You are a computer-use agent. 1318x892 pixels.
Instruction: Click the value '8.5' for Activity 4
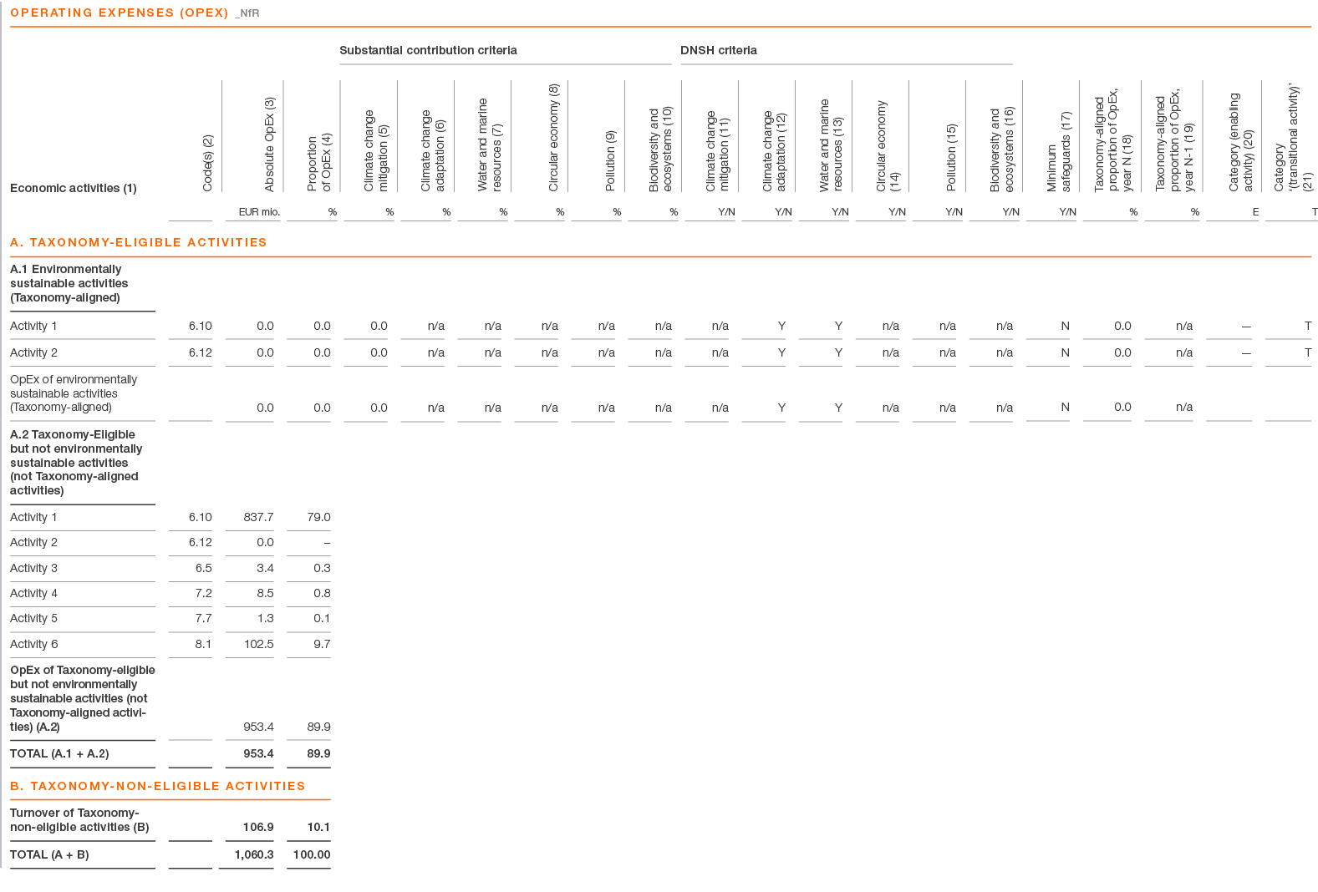[x=265, y=593]
